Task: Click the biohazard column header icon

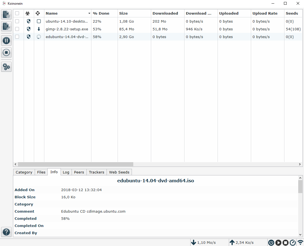Action: tap(28, 14)
